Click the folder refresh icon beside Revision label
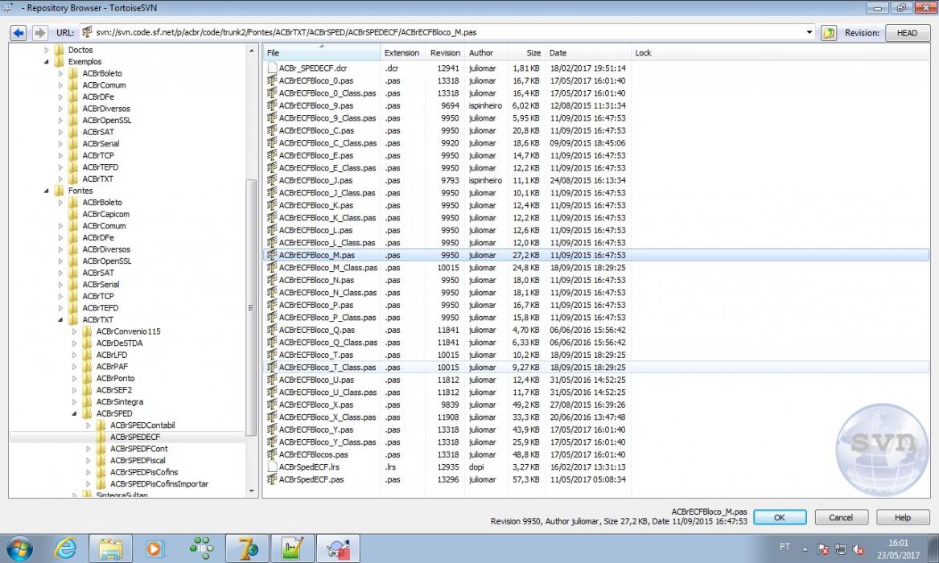The image size is (939, 563). click(x=829, y=33)
